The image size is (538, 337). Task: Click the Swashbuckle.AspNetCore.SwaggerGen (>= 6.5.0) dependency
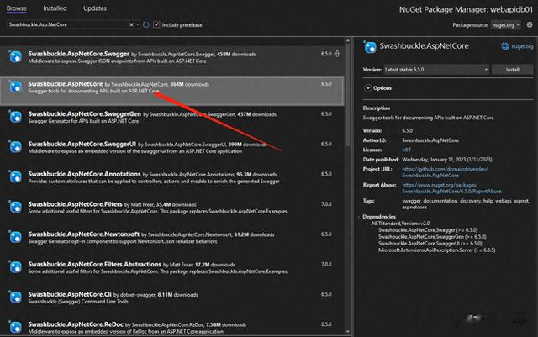click(x=432, y=237)
